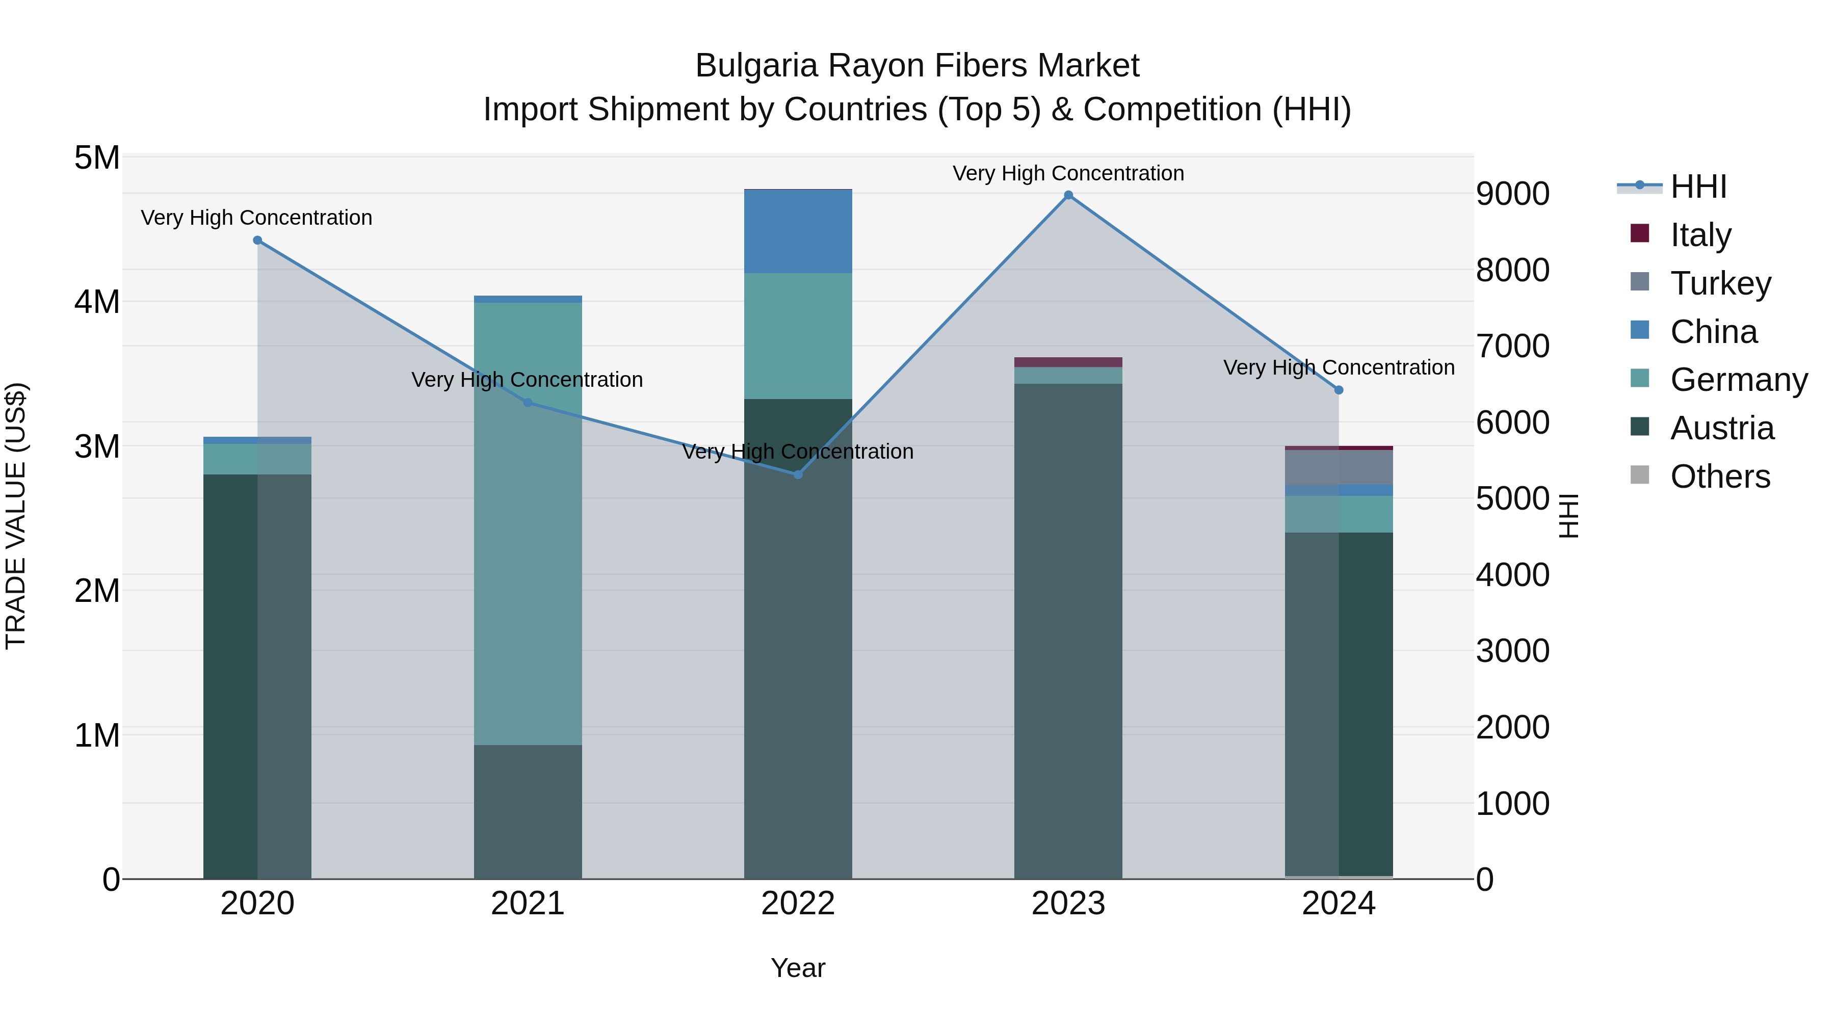Click the 2022 Germany bar segment
This screenshot has height=1032, width=1835.
798,336
